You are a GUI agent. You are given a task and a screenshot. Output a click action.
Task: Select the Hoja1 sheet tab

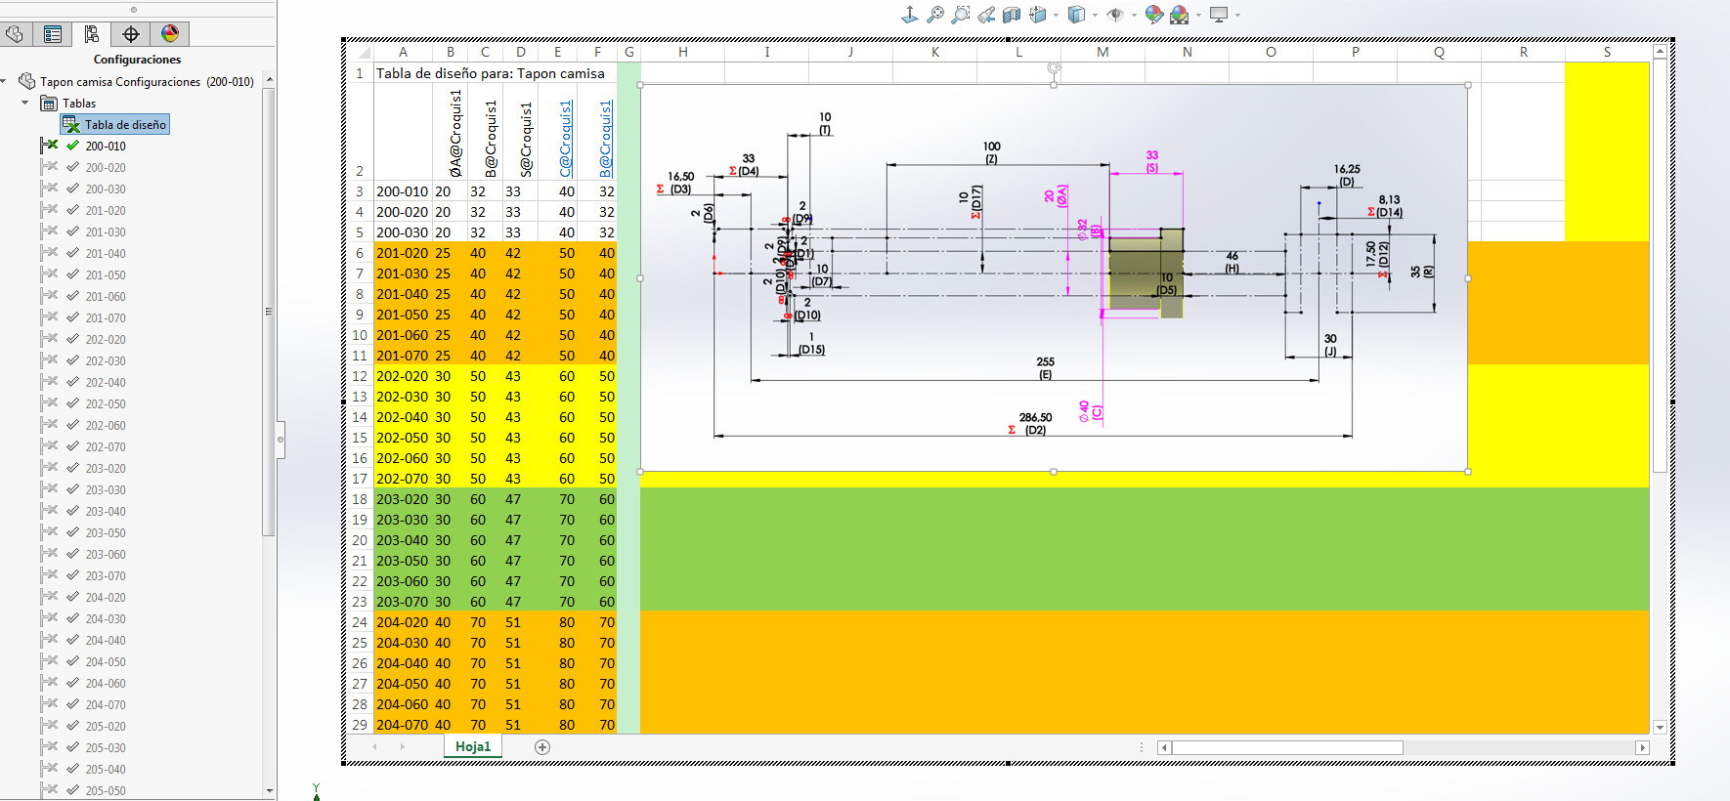(x=473, y=746)
